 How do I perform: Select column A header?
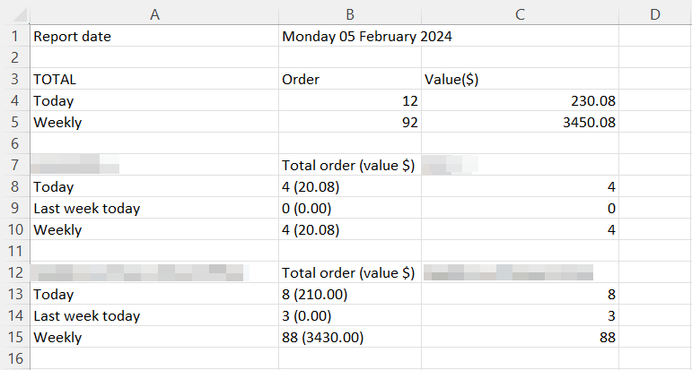coord(154,14)
